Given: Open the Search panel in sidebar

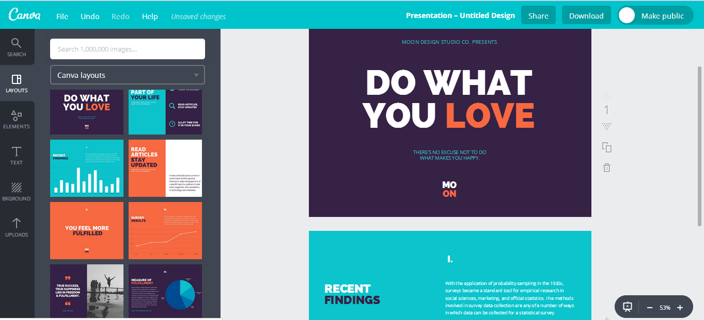Looking at the screenshot, I should (x=17, y=47).
